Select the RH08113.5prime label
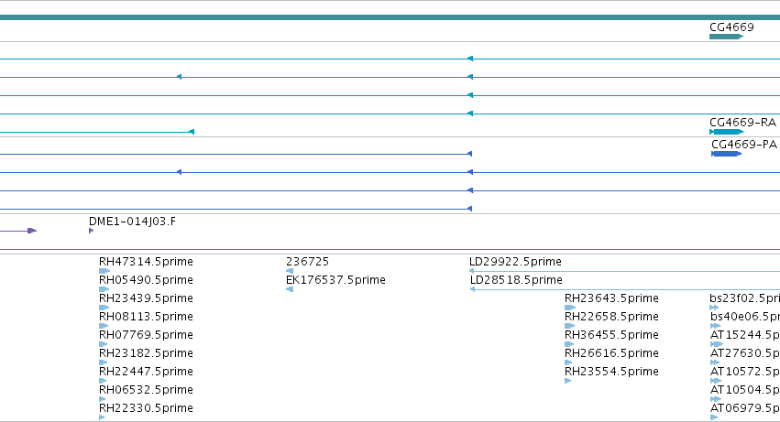The width and height of the screenshot is (780, 422). pyautogui.click(x=146, y=317)
